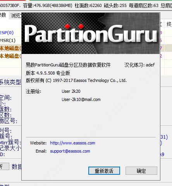The width and height of the screenshot is (172, 186).
Task: Click the 重新激活 reactivate button
Action: point(104,171)
